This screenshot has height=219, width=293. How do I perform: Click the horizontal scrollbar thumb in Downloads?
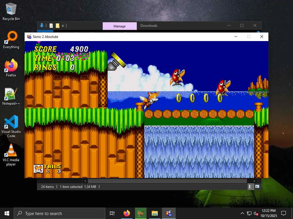click(167, 181)
